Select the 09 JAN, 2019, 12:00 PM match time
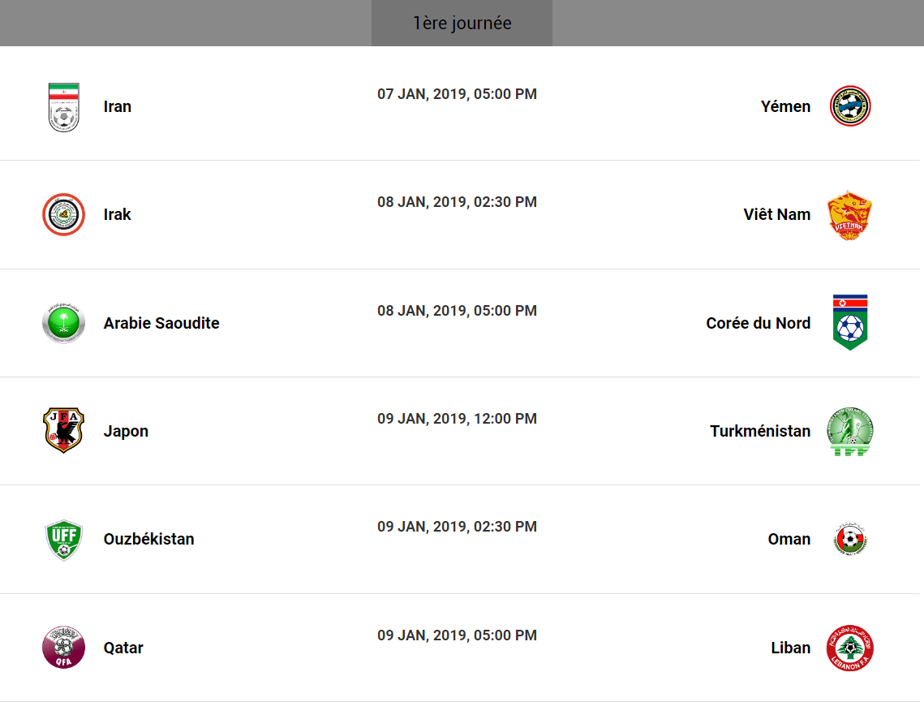The width and height of the screenshot is (924, 702). [457, 419]
